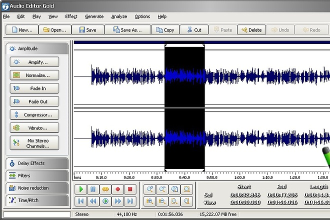Image resolution: width=330 pixels, height=220 pixels.
Task: Open the Effect menu
Action: pyautogui.click(x=71, y=16)
